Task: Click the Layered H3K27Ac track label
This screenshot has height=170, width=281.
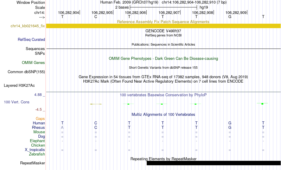Action: point(19,86)
